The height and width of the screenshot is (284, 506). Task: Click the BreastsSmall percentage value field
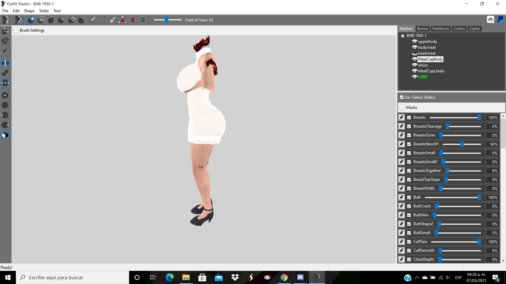[493, 153]
